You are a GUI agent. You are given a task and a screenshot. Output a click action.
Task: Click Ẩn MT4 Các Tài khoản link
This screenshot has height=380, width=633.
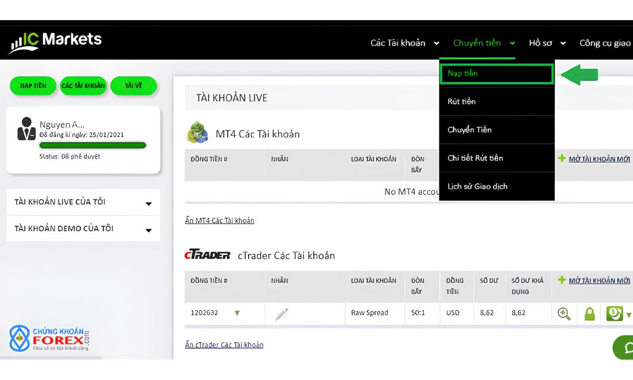pos(219,221)
